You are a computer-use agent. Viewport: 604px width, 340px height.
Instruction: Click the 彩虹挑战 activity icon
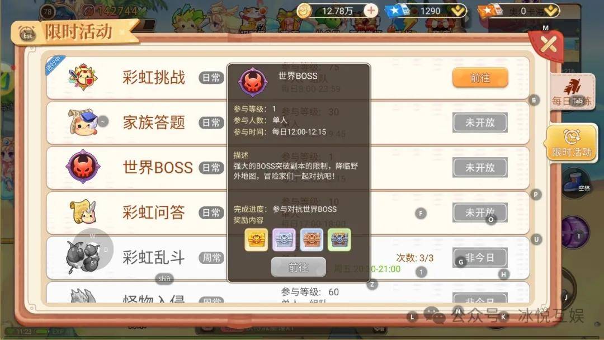tap(83, 77)
